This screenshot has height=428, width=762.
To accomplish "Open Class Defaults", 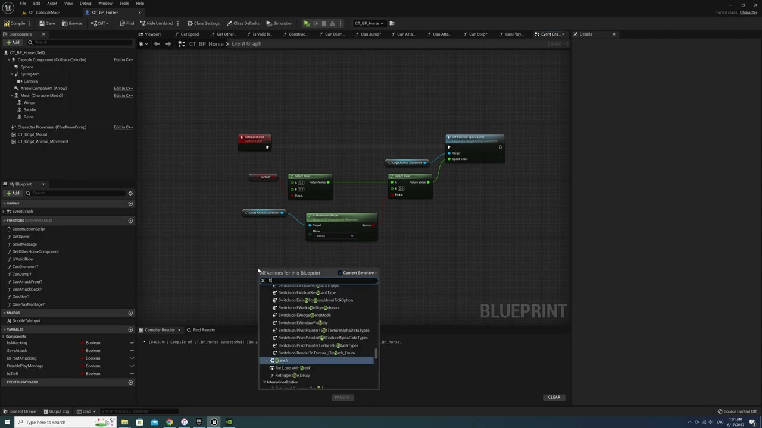I will click(243, 23).
